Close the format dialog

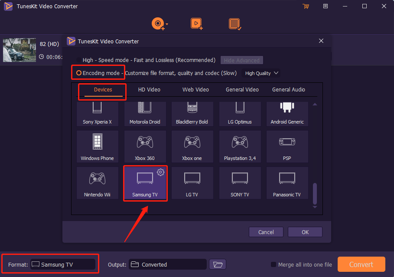[x=321, y=41]
